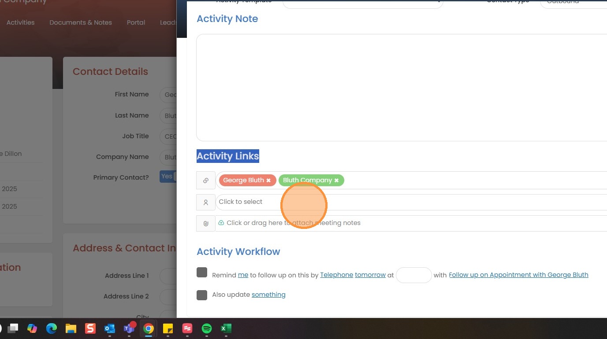607x339 pixels.
Task: Remove the Bluth Company link tag
Action: coord(336,181)
